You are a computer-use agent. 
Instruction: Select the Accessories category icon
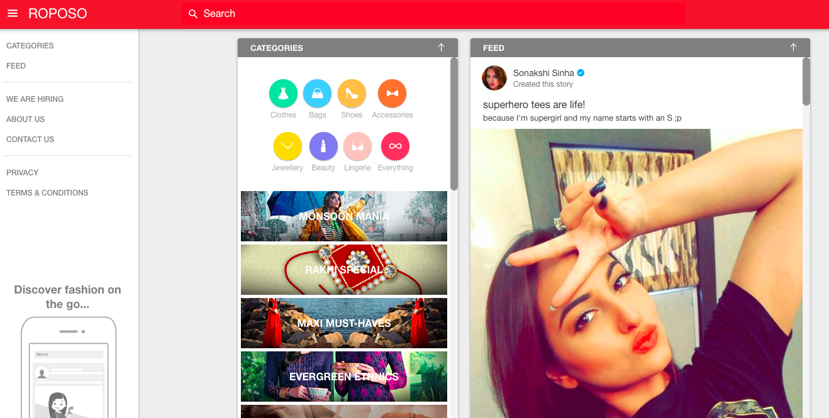coord(392,94)
